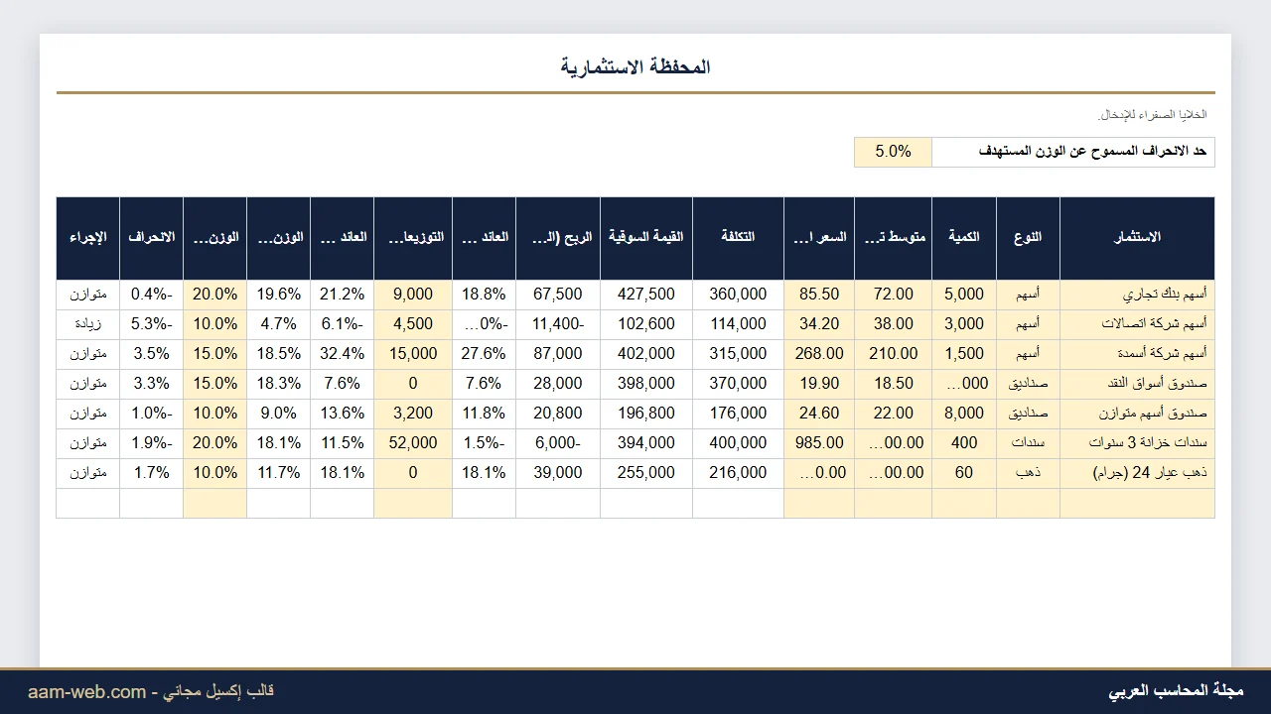Select the total return cell 32.4%
Viewport: 1271px width, 714px height.
tap(343, 354)
